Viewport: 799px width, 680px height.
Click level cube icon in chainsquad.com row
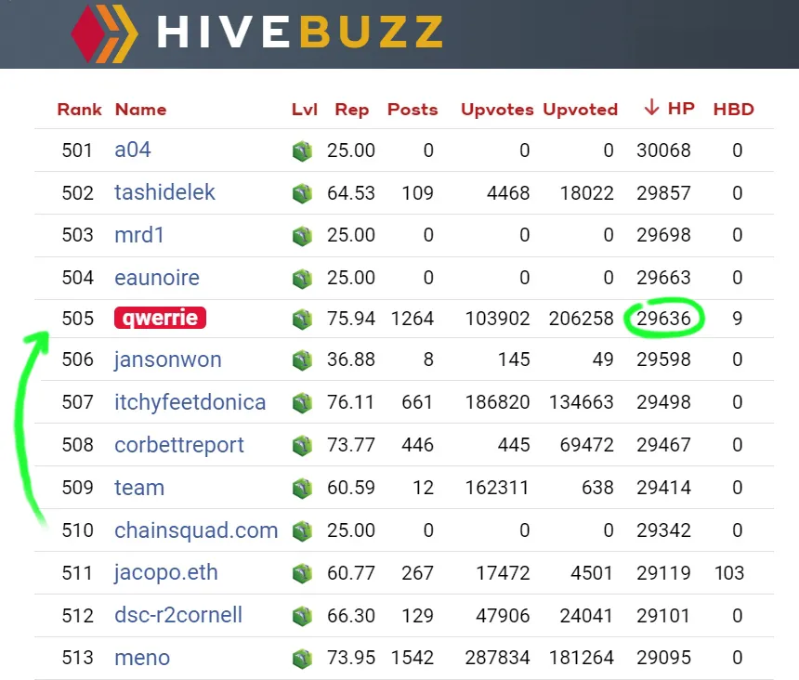pos(302,531)
